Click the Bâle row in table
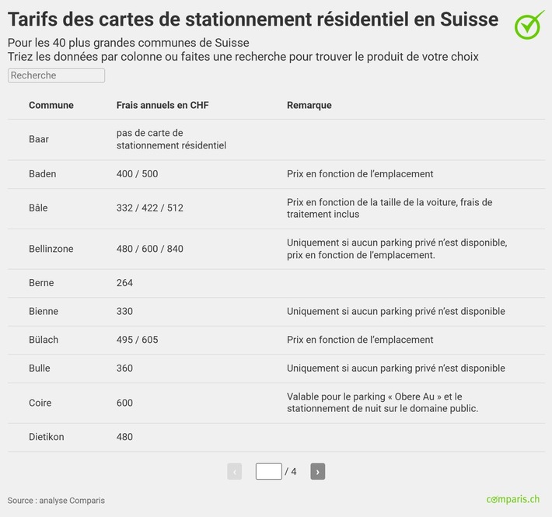Viewport: 552px width, 517px height. [40, 208]
